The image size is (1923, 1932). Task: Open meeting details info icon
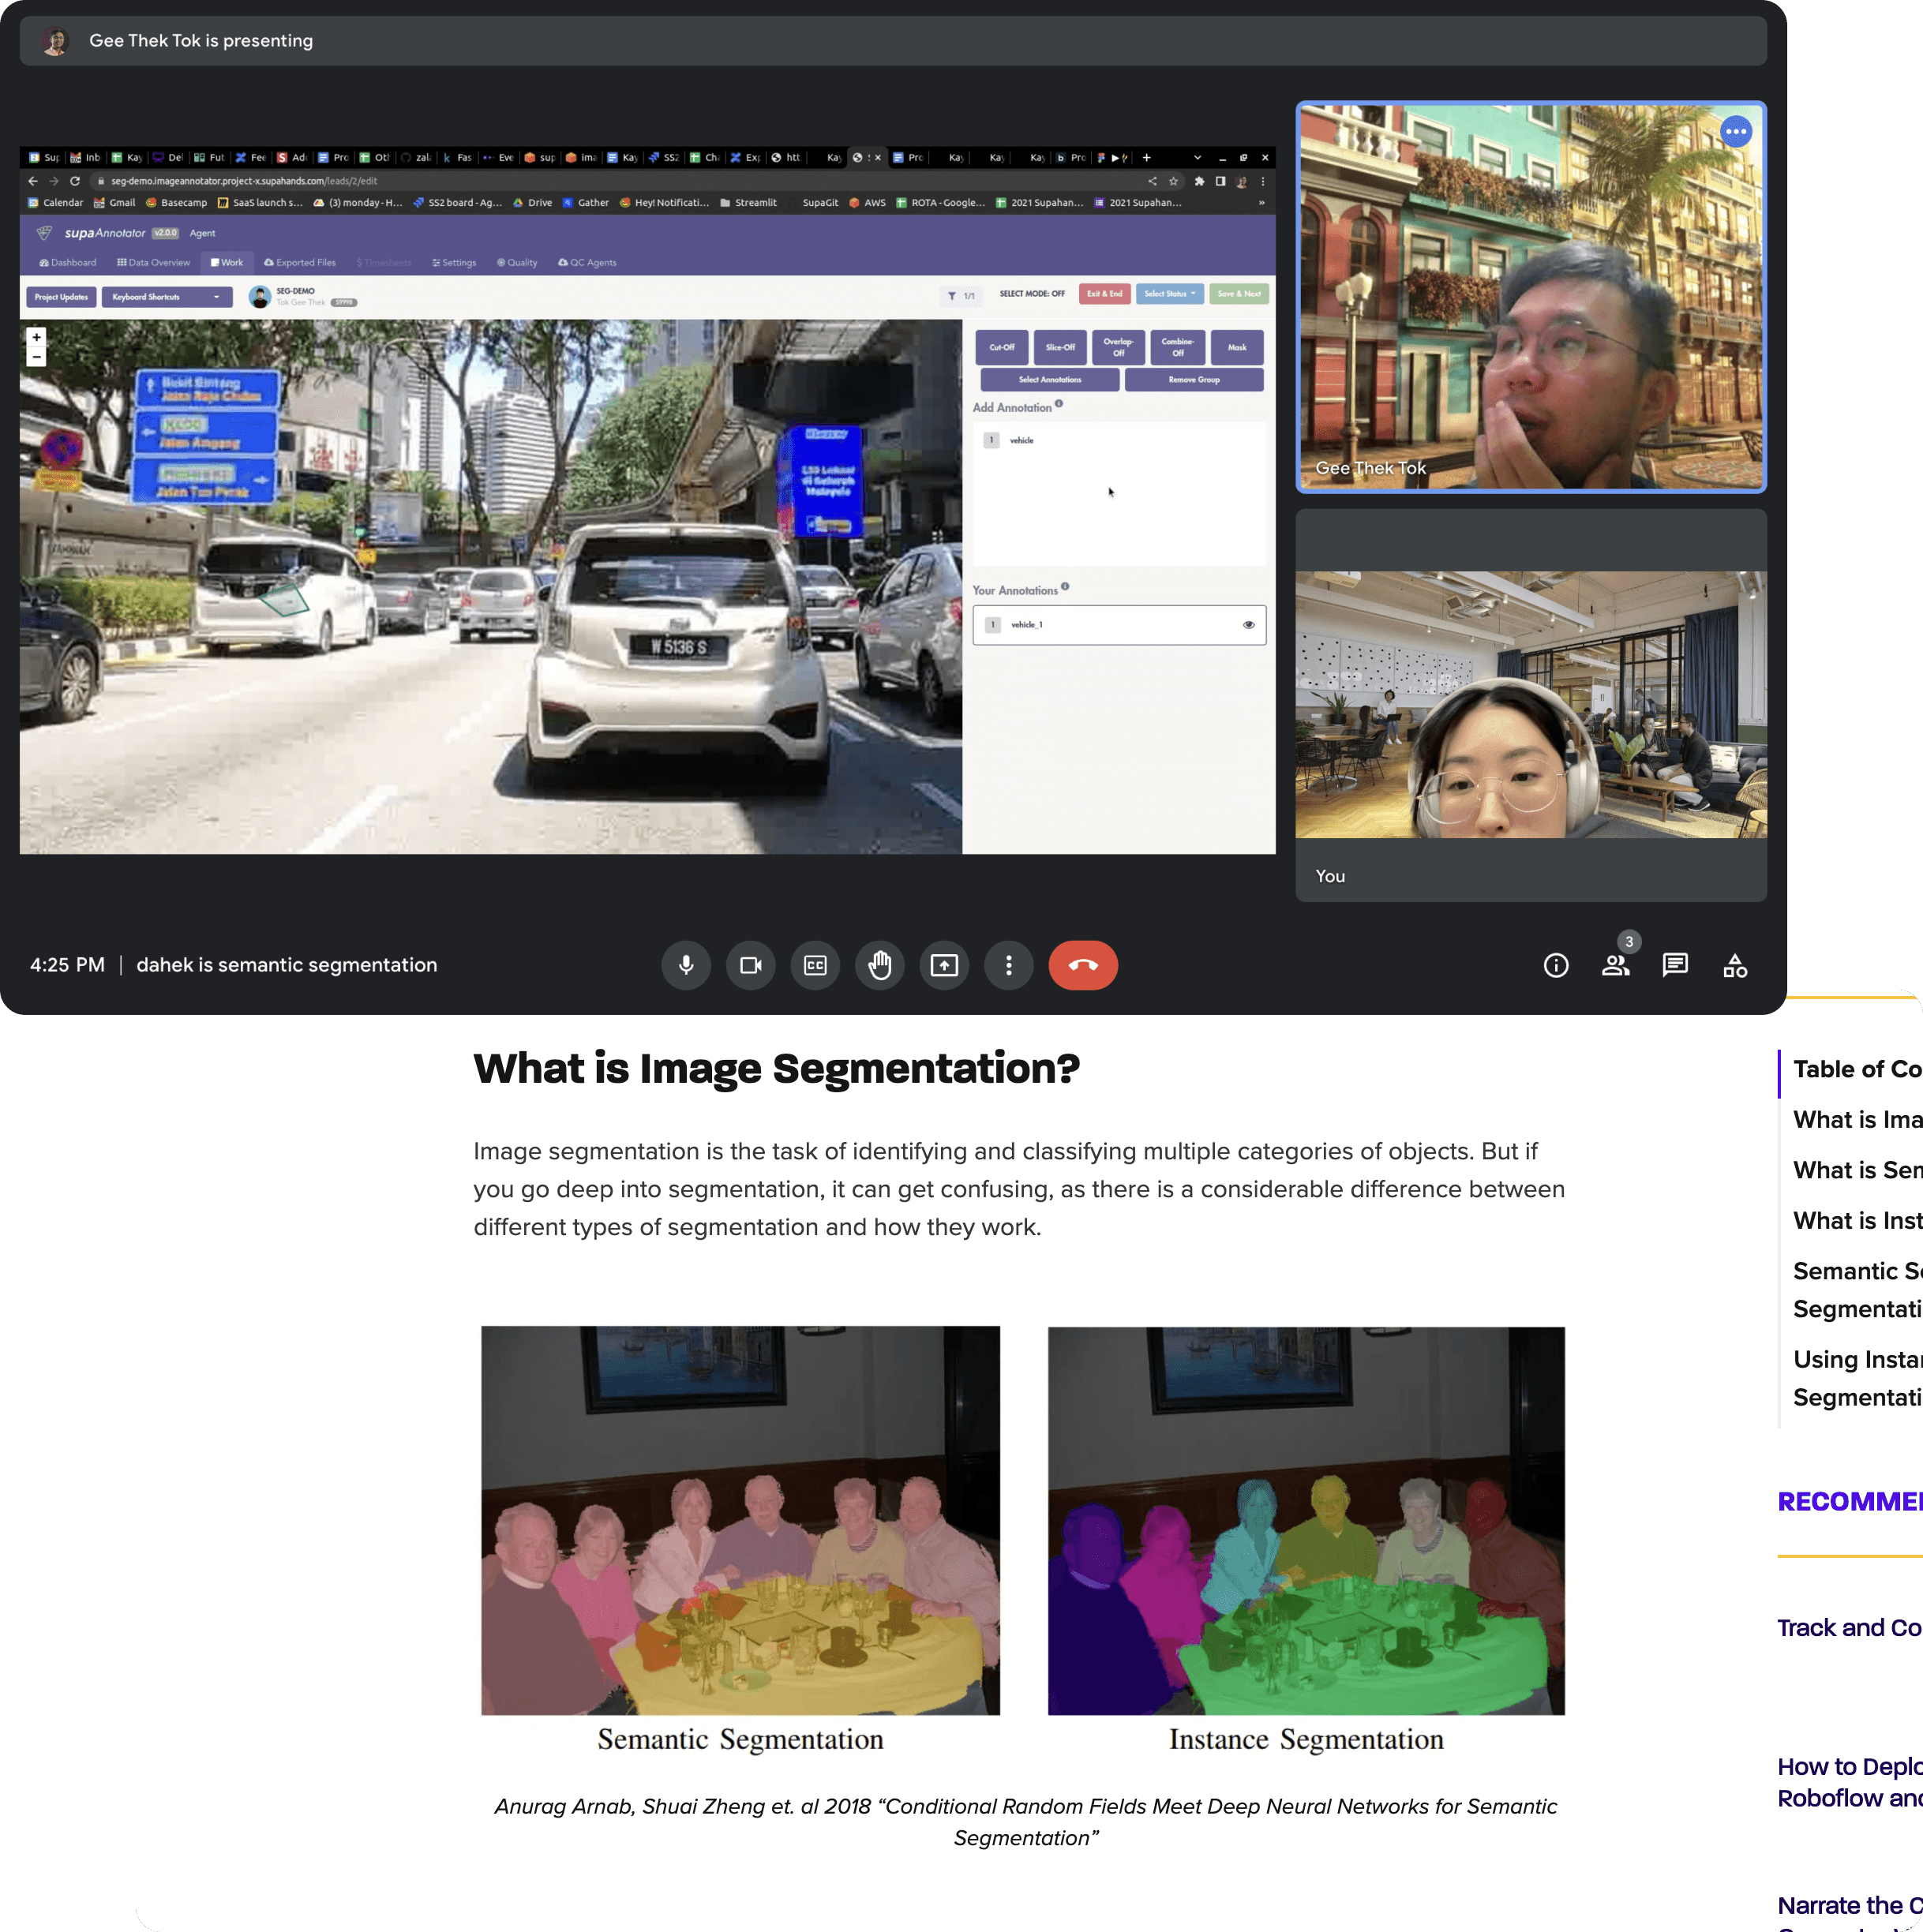(1556, 965)
